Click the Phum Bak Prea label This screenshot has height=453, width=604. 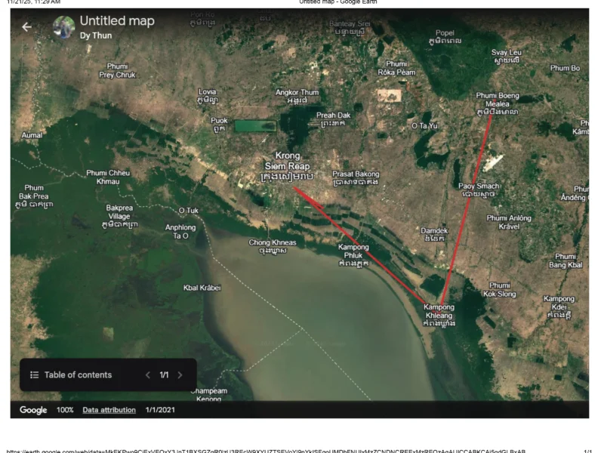tap(34, 196)
